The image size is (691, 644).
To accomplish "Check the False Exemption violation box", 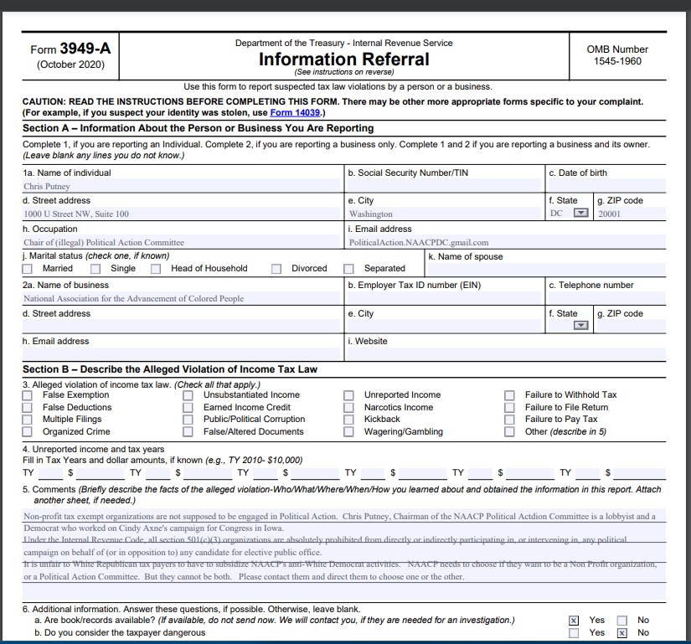I will (x=28, y=395).
